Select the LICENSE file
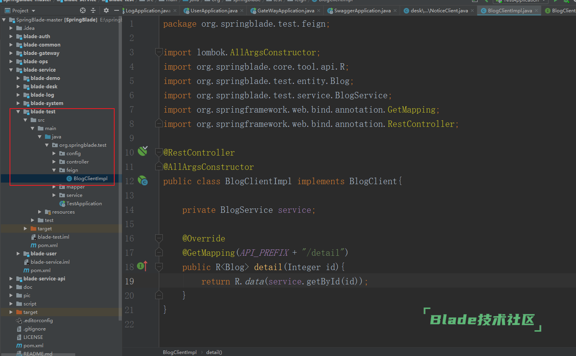Image resolution: width=576 pixels, height=356 pixels. (33, 337)
